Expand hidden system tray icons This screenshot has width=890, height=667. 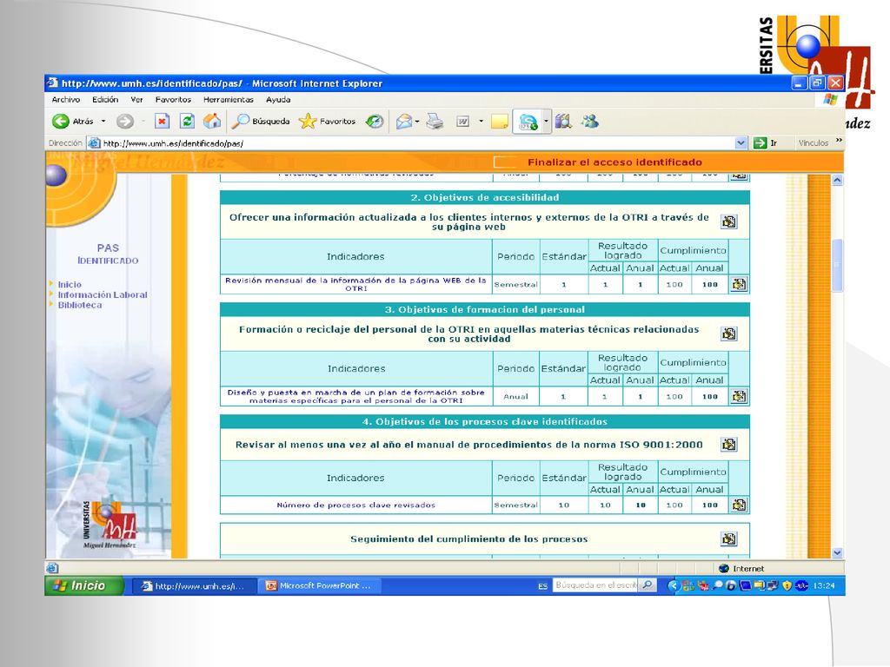click(x=674, y=585)
